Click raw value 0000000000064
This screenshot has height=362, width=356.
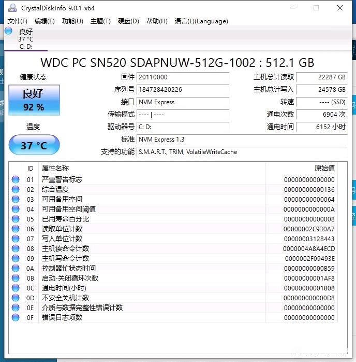point(309,200)
